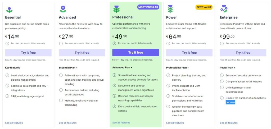Click the MOST POPULAR badge
The image size is (271, 129).
148,7
